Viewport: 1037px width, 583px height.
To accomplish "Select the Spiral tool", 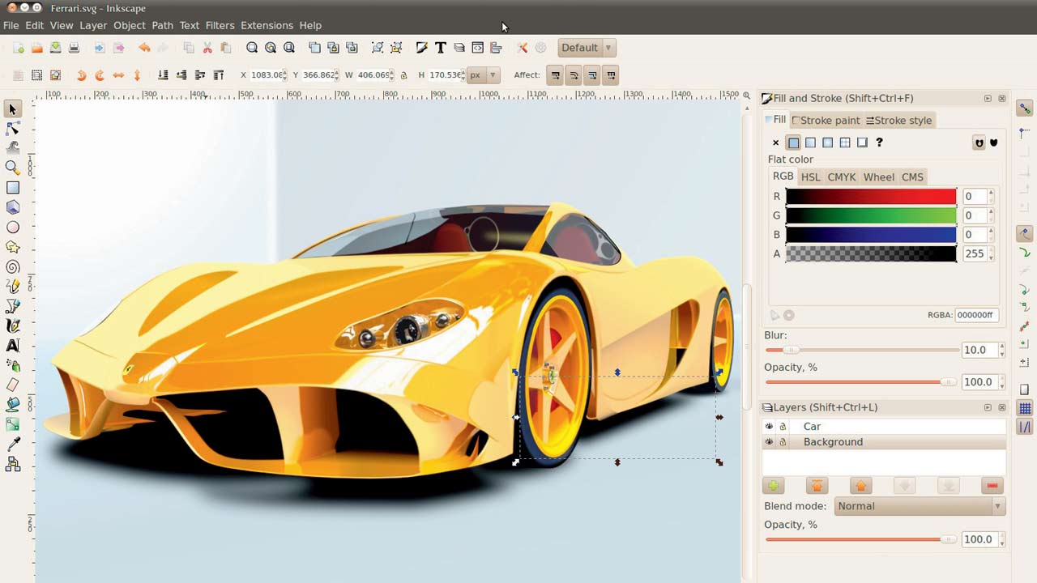I will 13,266.
